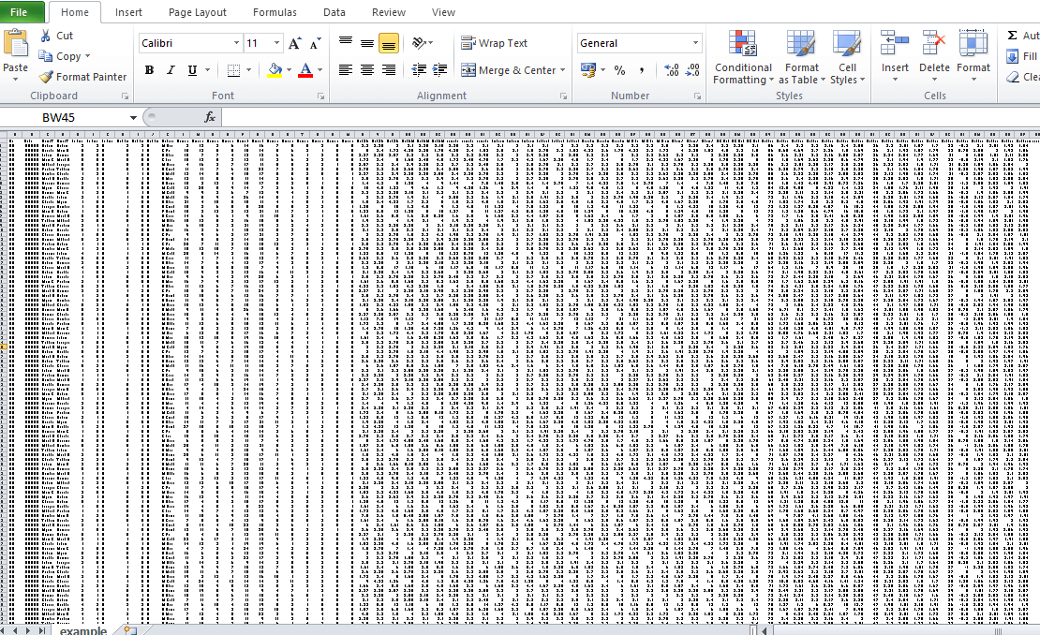1040x635 pixels.
Task: Increase font size with Grow Font
Action: coord(294,43)
